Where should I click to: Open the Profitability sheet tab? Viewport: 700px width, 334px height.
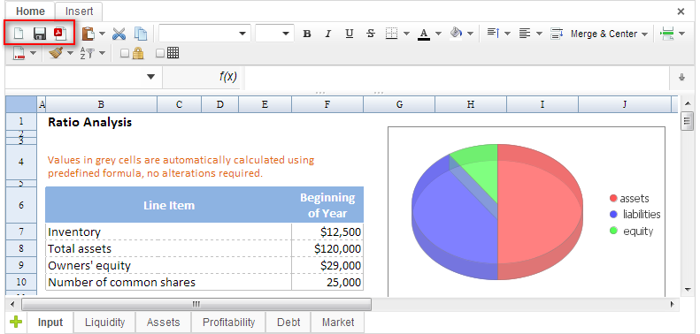228,322
